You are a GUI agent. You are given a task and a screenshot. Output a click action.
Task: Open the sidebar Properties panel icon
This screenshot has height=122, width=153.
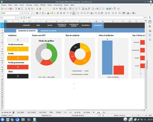(150, 22)
